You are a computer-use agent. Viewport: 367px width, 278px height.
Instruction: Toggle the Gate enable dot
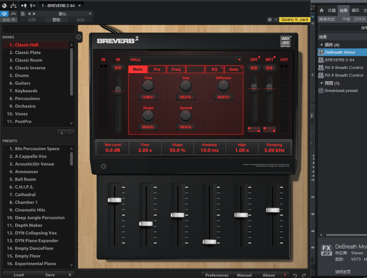[241, 68]
